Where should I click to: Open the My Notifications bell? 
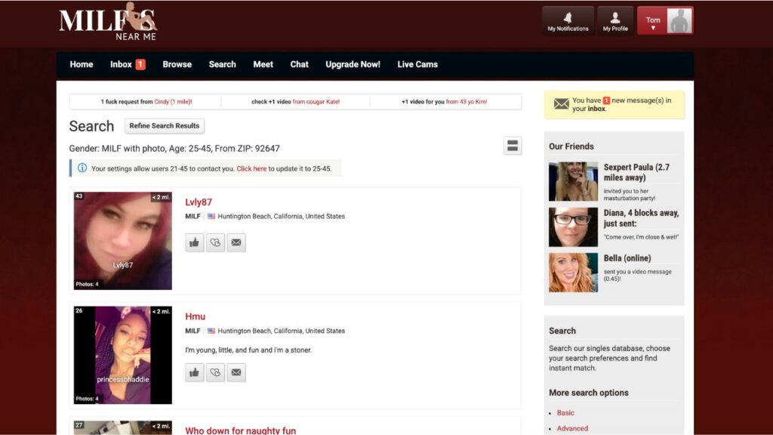568,21
